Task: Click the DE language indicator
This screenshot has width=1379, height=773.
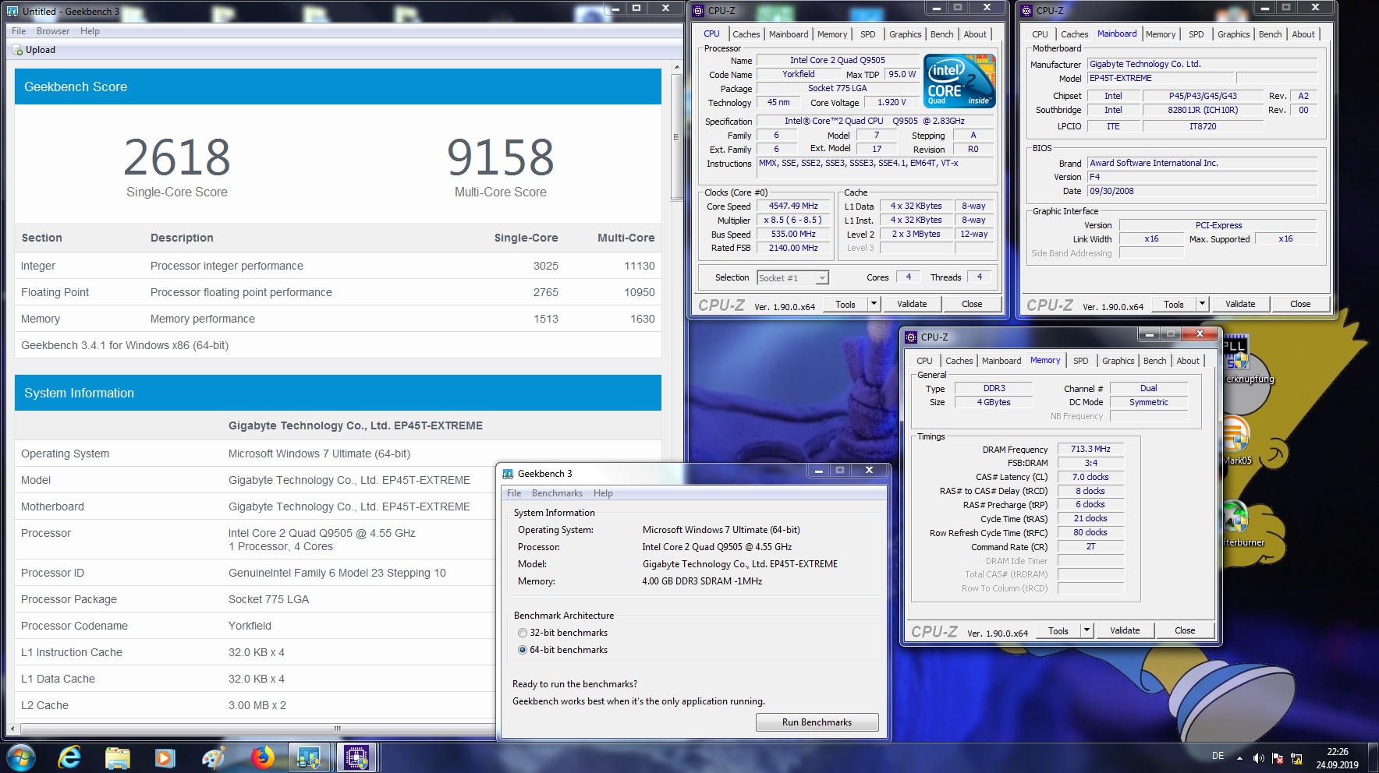Action: (x=1218, y=756)
